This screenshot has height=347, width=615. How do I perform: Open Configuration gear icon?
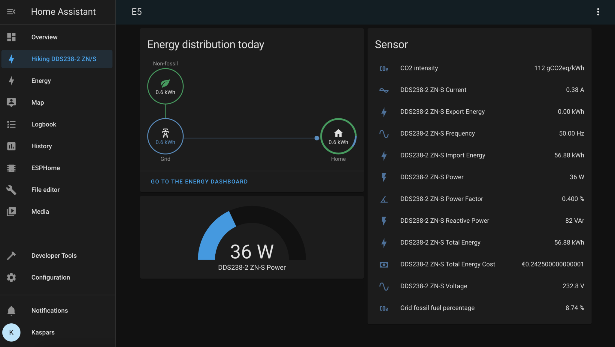pyautogui.click(x=11, y=277)
